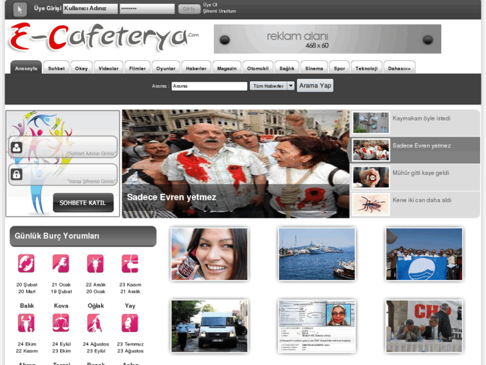Open headline Sadece Evren yetmez in list
This screenshot has height=365, width=486.
[422, 146]
